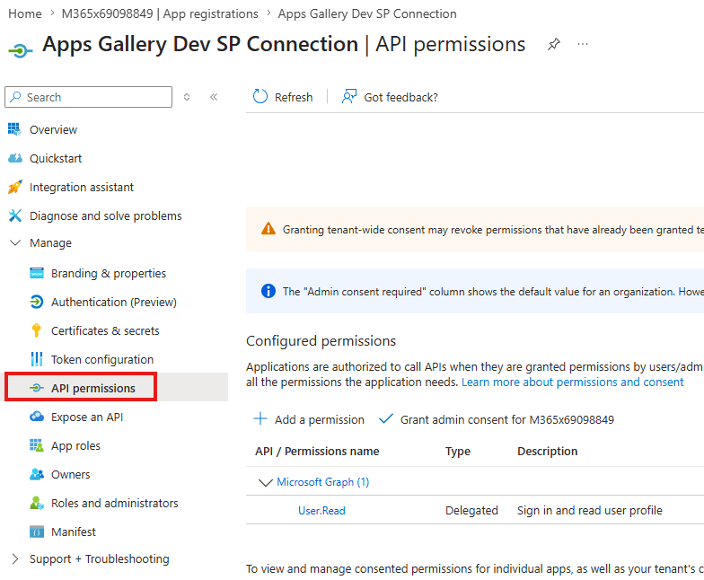Open the Quickstart page
Viewport: 704px width, 580px height.
[56, 158]
